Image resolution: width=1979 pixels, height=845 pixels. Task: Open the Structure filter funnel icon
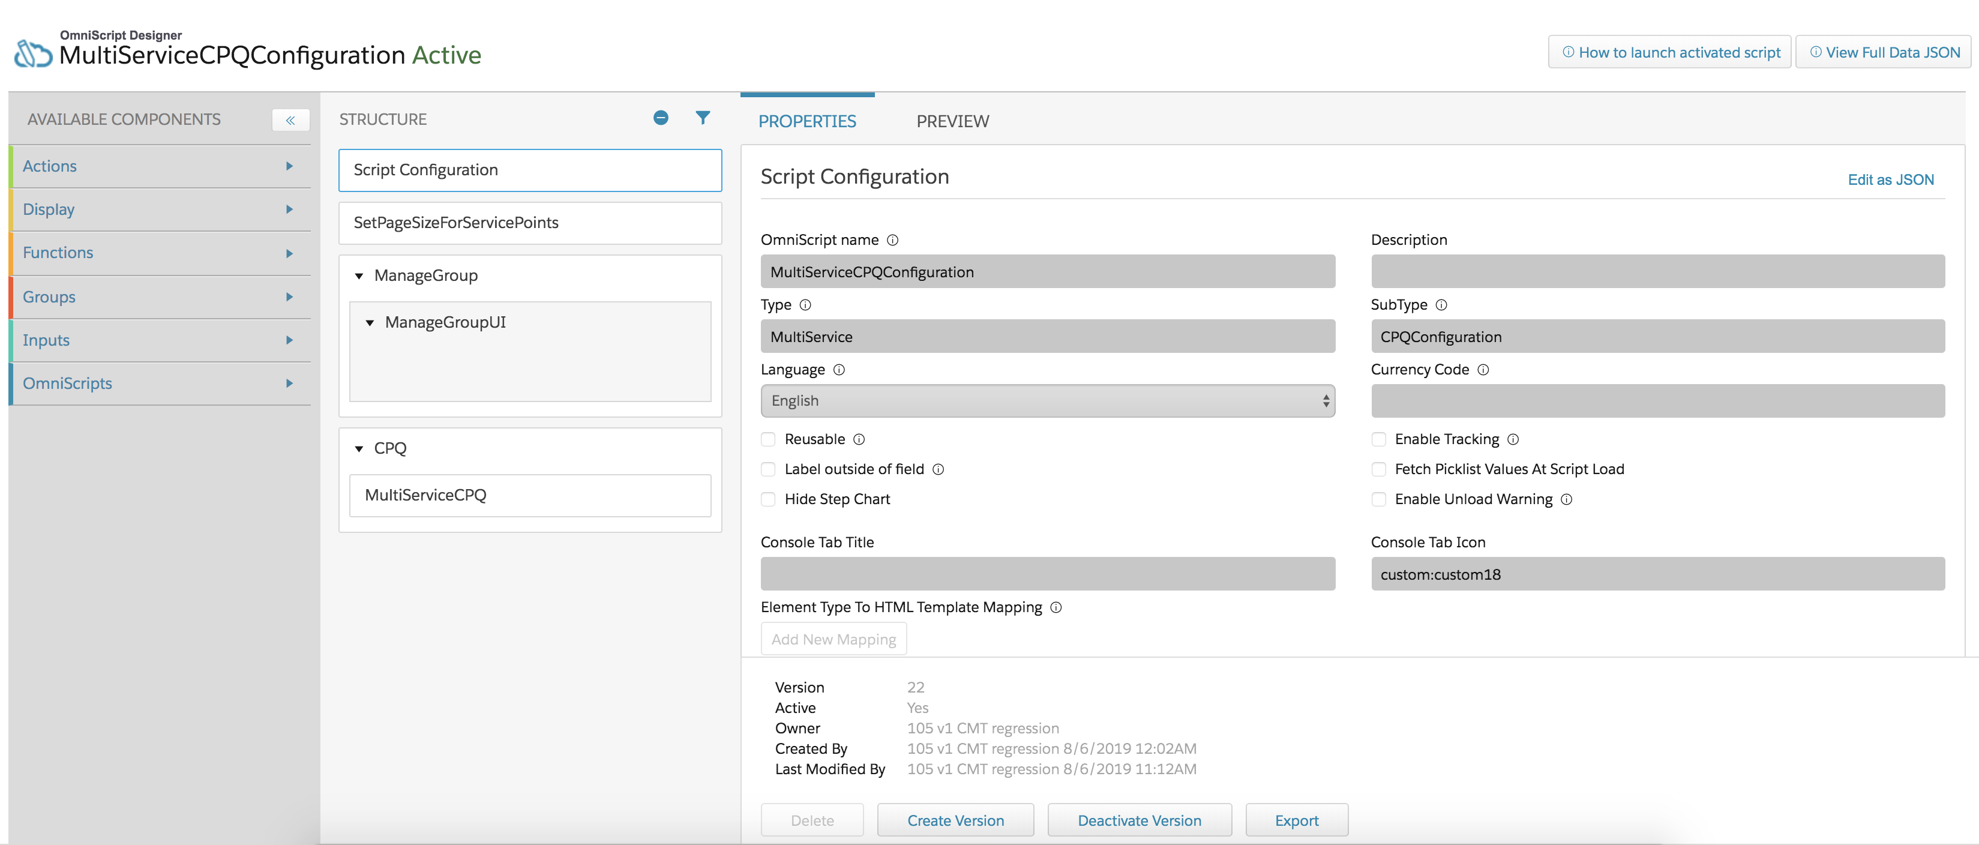click(702, 118)
